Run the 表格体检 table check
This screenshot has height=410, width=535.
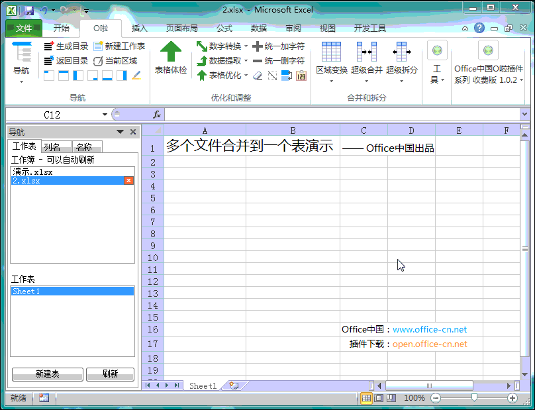(x=171, y=58)
